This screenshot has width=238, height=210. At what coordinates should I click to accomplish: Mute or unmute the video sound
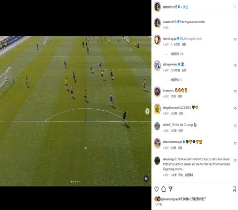(146, 178)
